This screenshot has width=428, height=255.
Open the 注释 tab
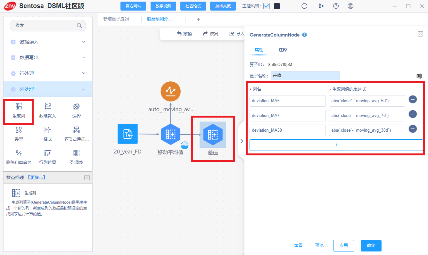283,50
